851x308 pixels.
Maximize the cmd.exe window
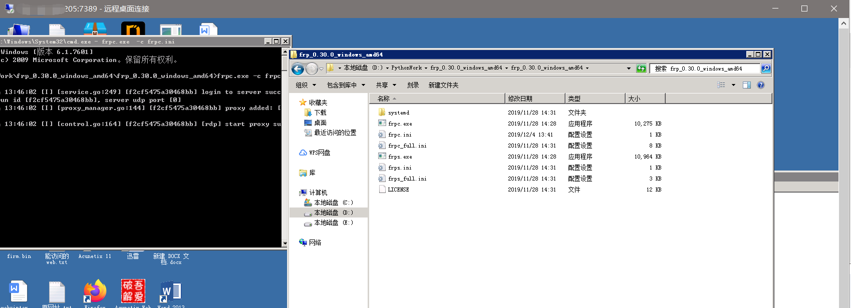click(x=276, y=41)
